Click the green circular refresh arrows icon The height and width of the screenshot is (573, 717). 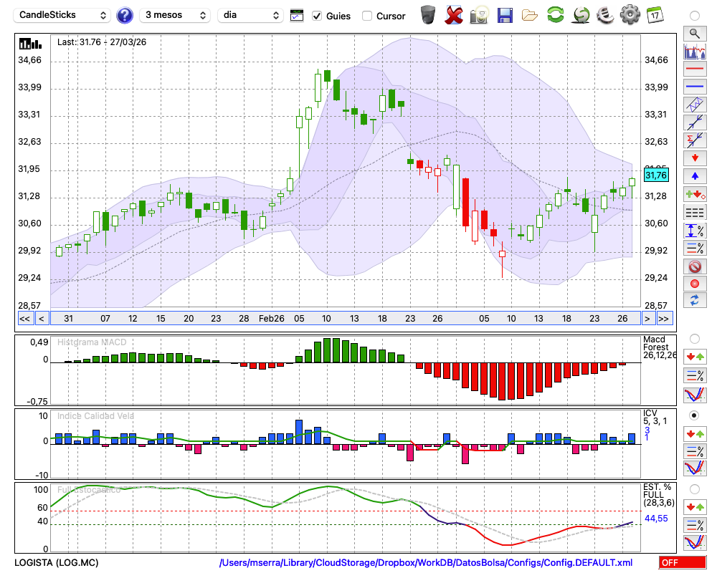(555, 15)
